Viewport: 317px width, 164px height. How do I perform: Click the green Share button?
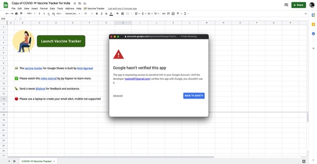(x=298, y=5)
